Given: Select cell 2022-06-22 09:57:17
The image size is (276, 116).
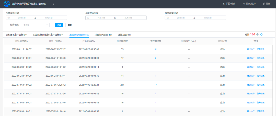Looking at the screenshot, I should pos(55,49).
